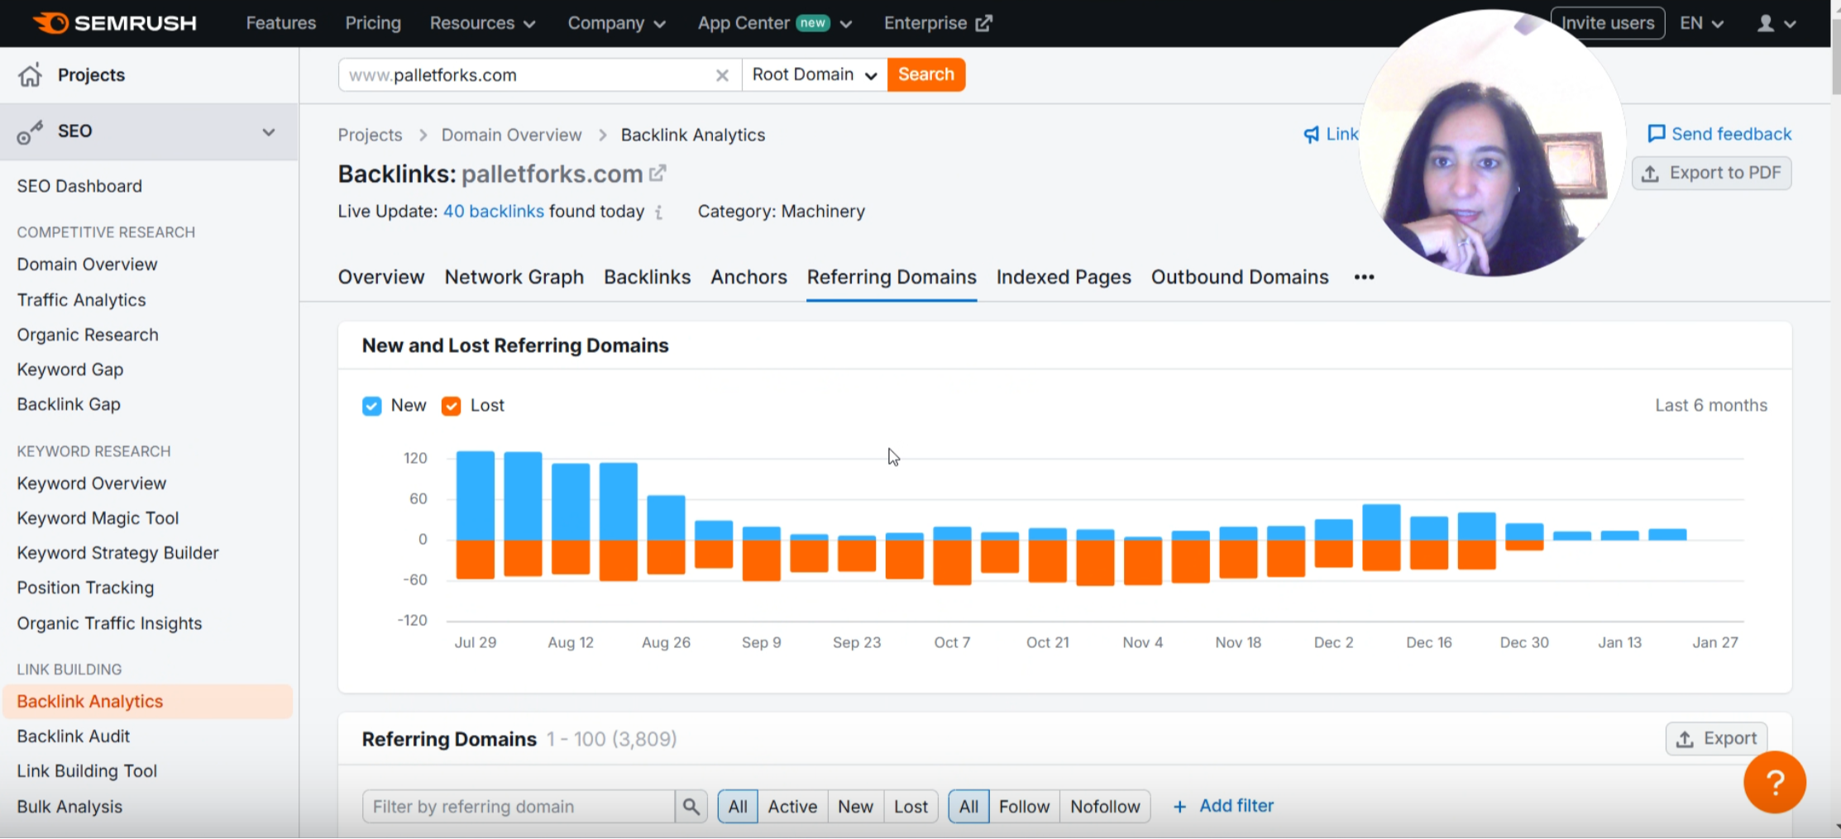The height and width of the screenshot is (839, 1841).
Task: Open SEO Dashboard in sidebar
Action: (79, 187)
